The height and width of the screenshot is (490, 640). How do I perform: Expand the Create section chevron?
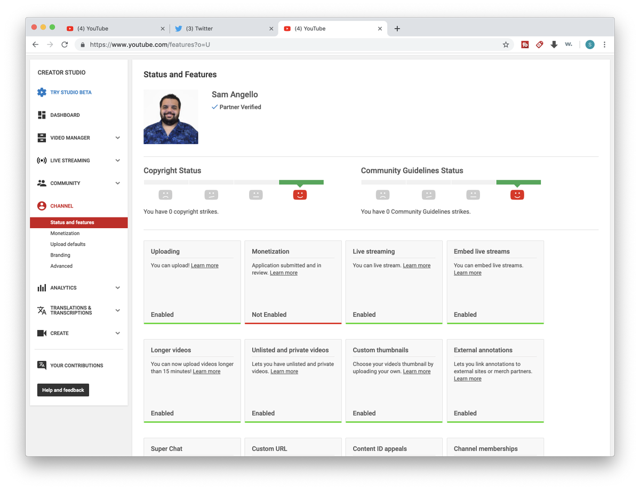118,333
